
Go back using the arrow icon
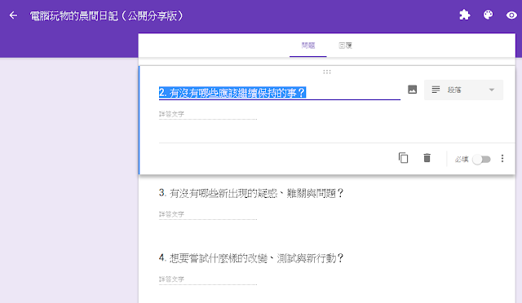coord(13,15)
